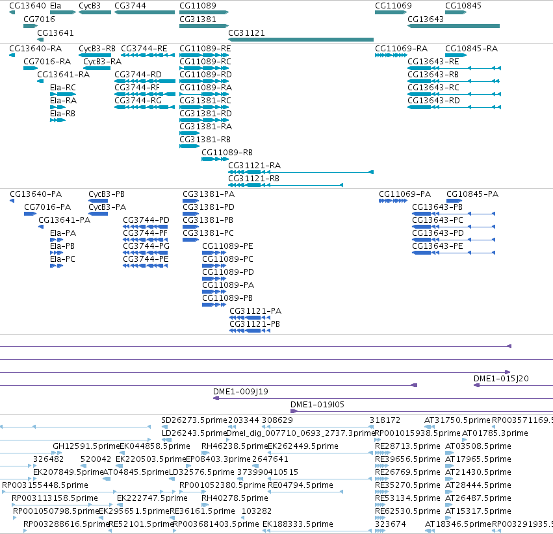Select transcript Ela-RB
This screenshot has width=553, height=534.
(x=58, y=120)
